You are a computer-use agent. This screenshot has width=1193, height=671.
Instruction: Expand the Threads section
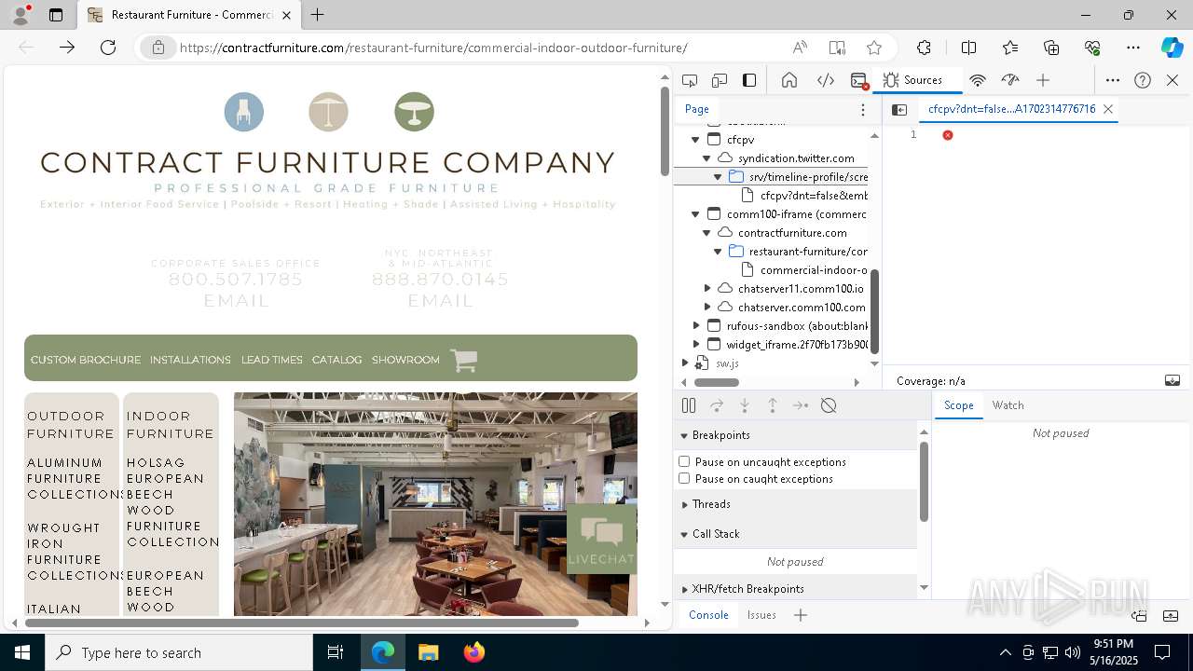(x=795, y=504)
